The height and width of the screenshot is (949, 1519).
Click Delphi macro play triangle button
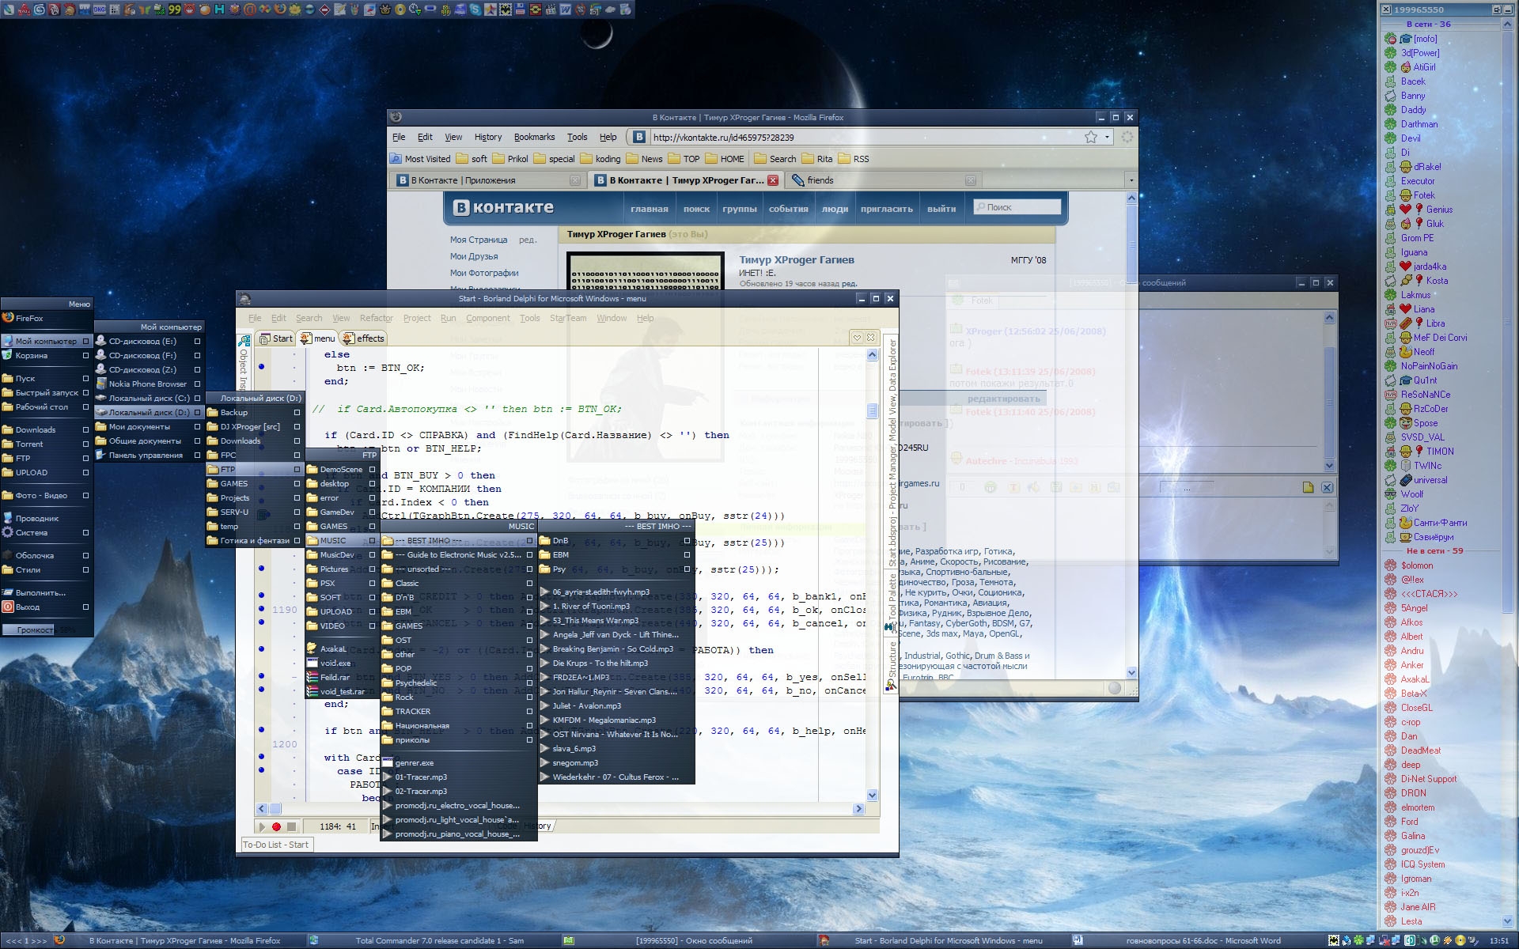pos(262,826)
